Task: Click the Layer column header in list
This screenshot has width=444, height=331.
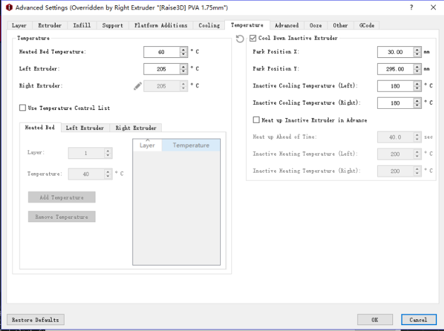Action: pos(147,145)
